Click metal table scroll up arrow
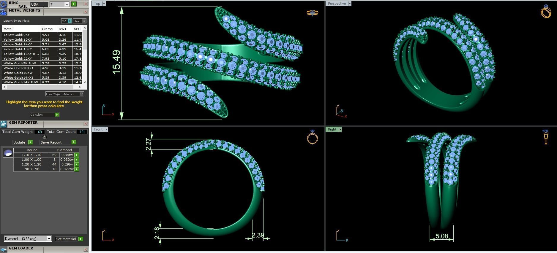The image size is (557, 253). [85, 28]
